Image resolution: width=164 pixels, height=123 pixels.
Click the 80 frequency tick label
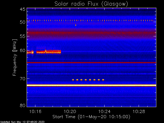[x=23, y=105]
